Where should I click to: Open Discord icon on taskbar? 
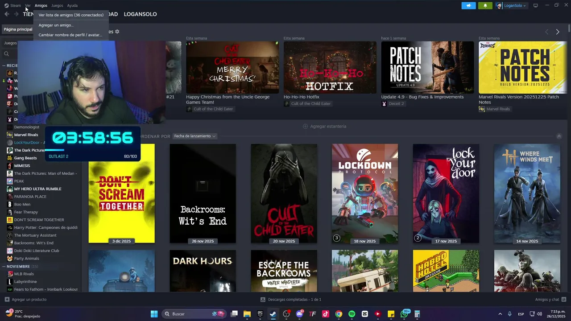[x=299, y=314]
